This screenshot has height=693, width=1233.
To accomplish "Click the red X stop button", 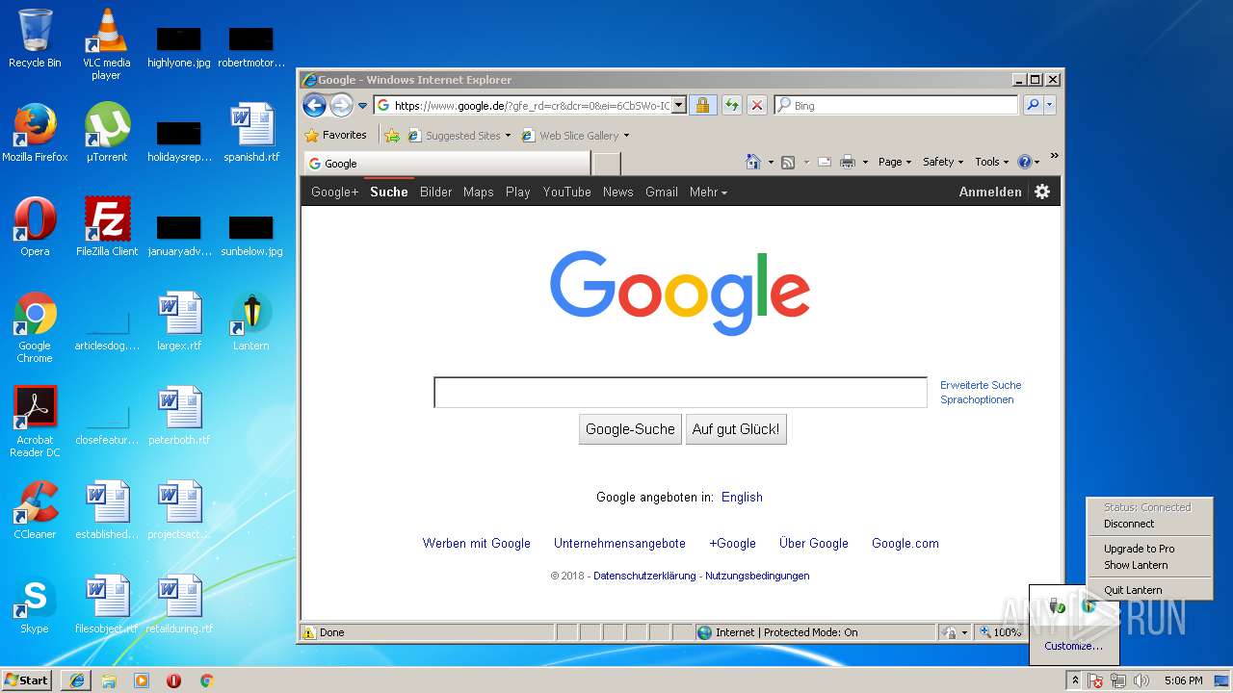I will point(757,105).
